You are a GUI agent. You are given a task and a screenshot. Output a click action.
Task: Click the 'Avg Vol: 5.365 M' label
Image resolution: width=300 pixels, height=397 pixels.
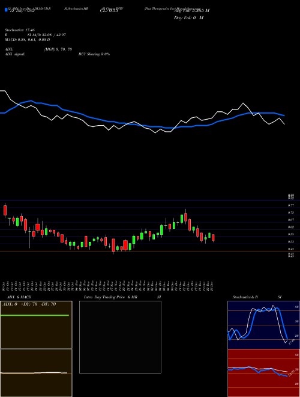click(191, 11)
